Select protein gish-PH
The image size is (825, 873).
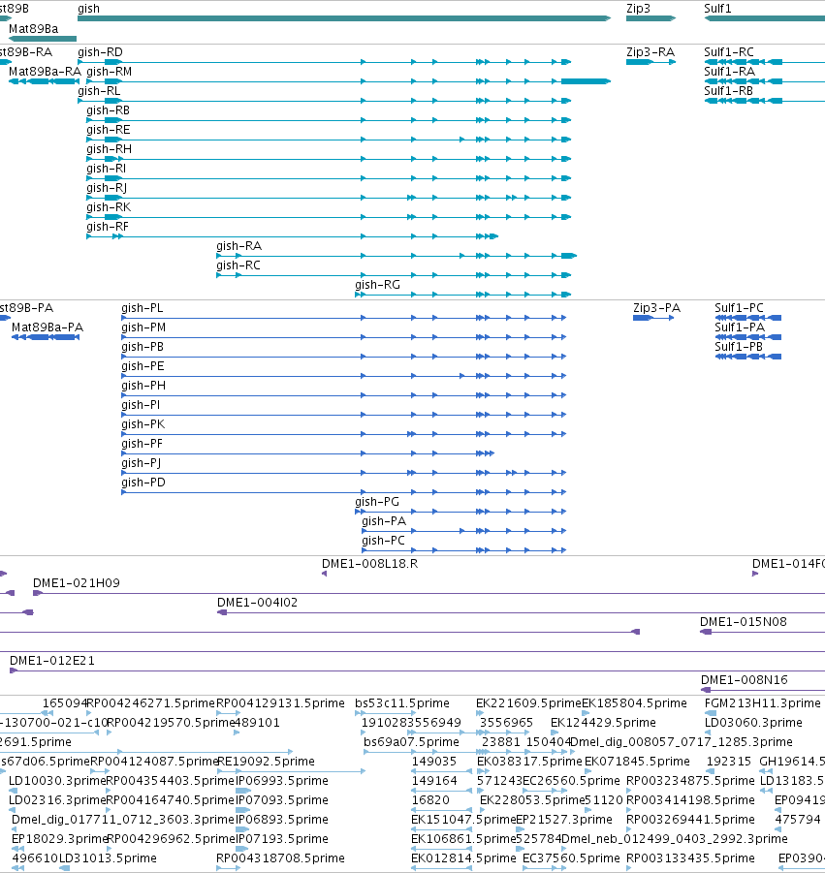pos(344,395)
